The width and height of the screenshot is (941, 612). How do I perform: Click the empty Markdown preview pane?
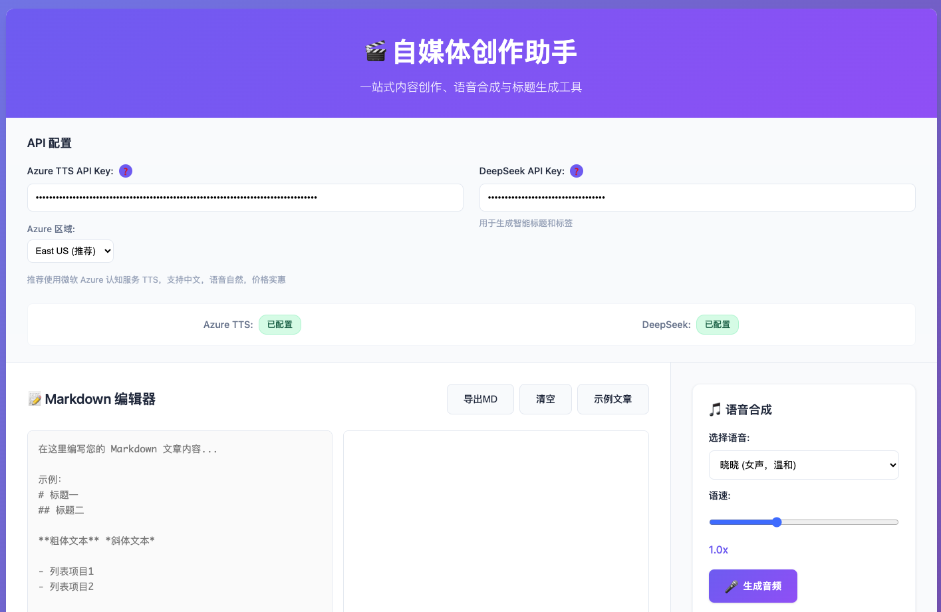click(x=495, y=519)
